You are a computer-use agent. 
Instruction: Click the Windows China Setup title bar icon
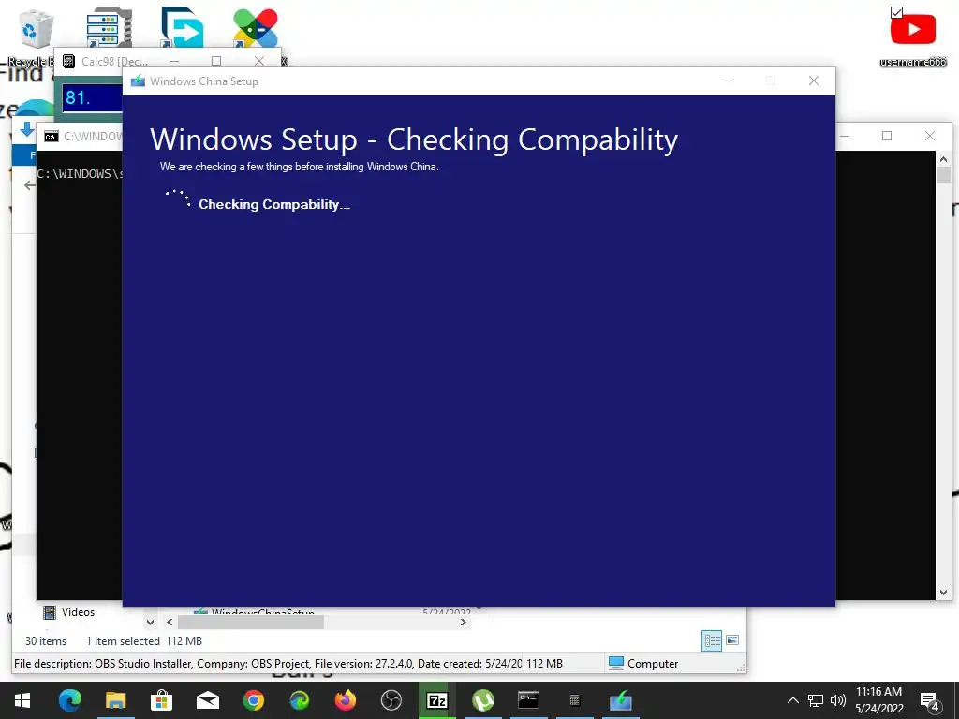[139, 81]
